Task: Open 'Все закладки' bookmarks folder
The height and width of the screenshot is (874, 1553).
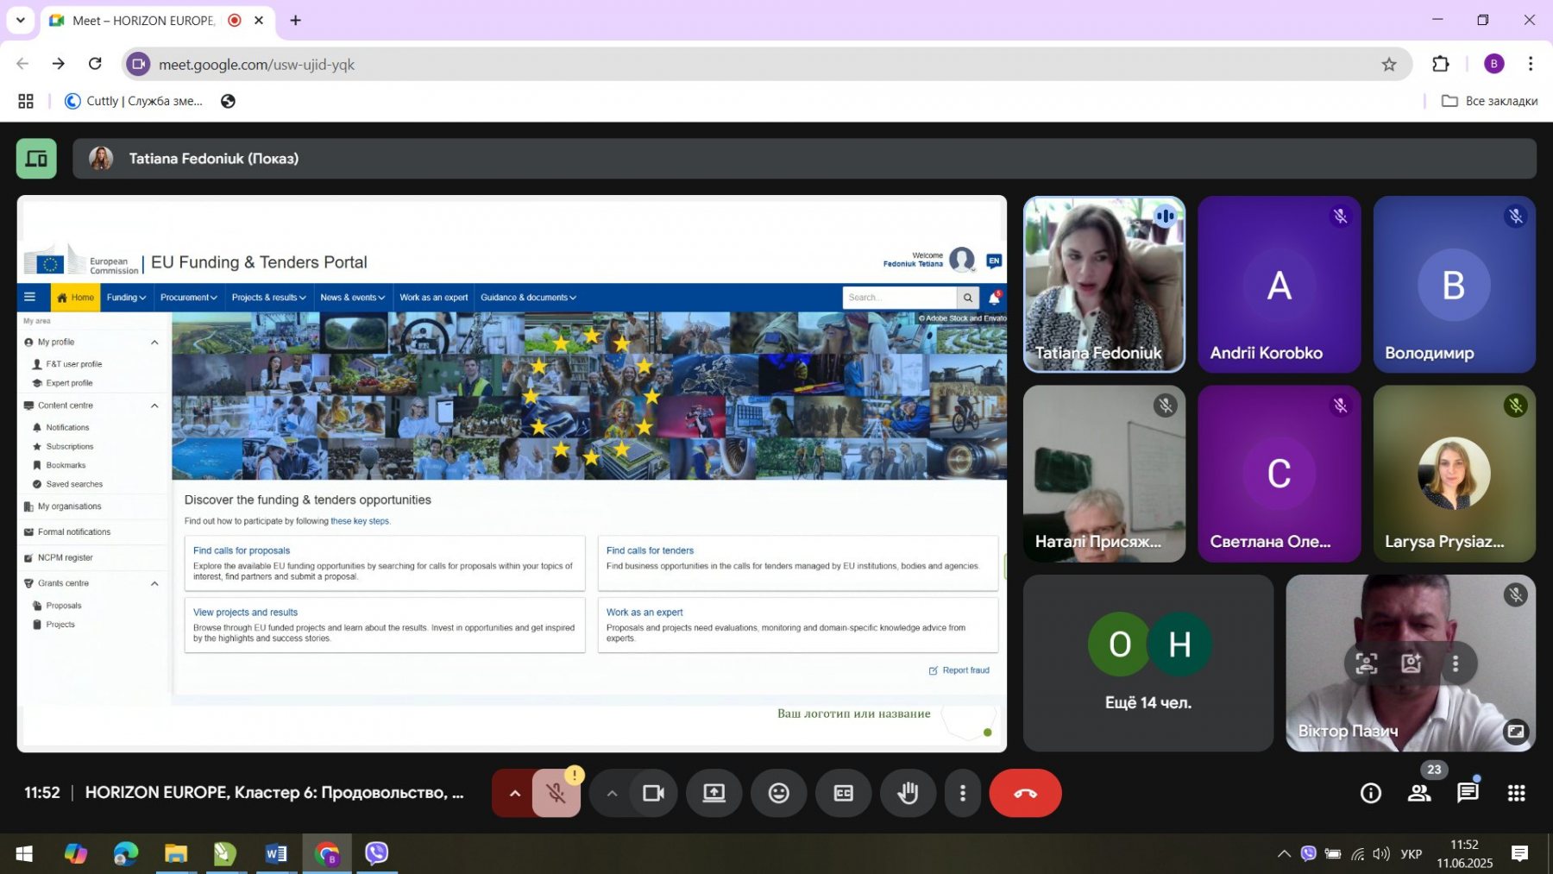Action: pos(1490,101)
